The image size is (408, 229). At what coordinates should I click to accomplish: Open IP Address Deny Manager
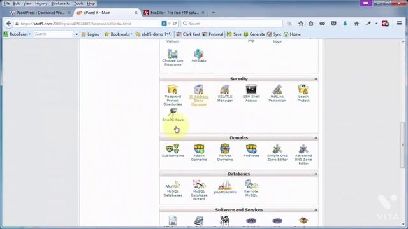point(199,95)
